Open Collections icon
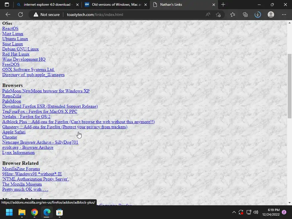 pos(245,15)
